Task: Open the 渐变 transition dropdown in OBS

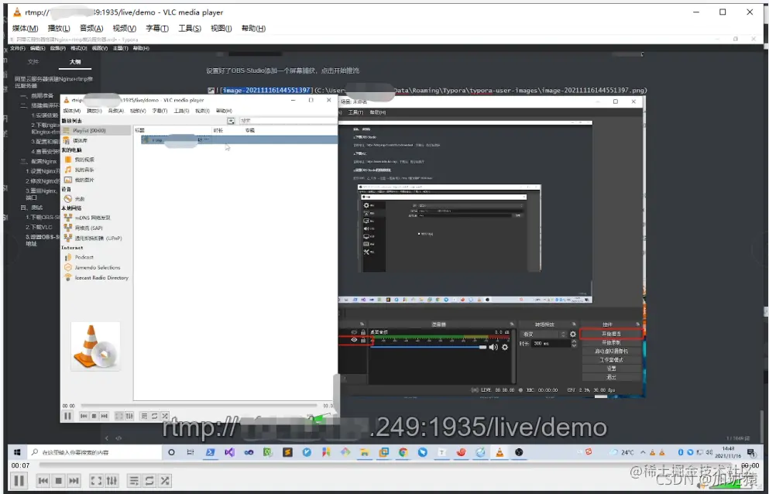Action: [544, 334]
